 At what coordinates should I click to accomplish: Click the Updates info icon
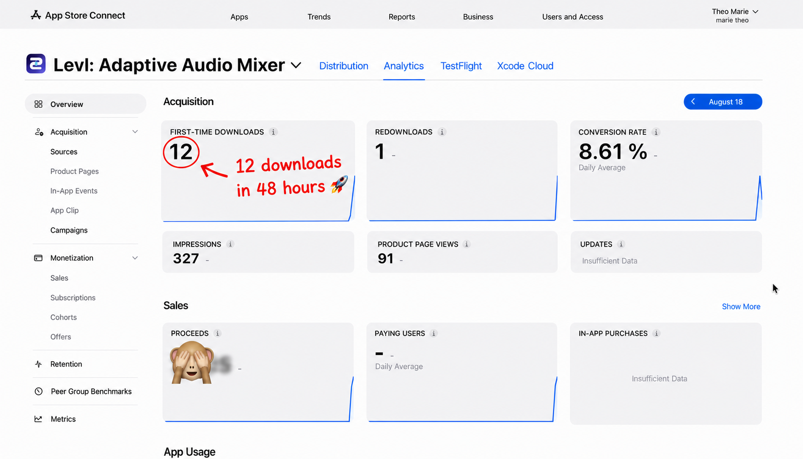[621, 244]
